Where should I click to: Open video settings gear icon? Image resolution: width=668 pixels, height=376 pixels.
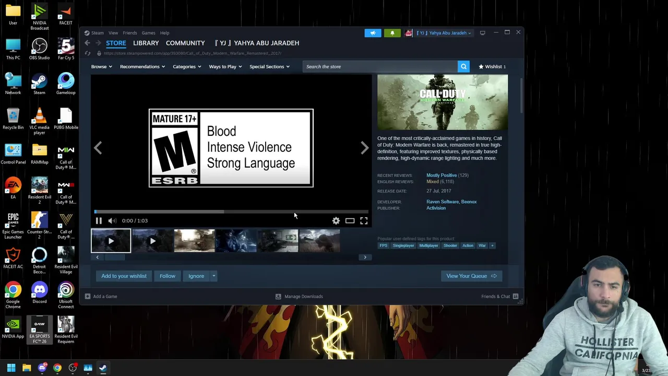pyautogui.click(x=336, y=221)
